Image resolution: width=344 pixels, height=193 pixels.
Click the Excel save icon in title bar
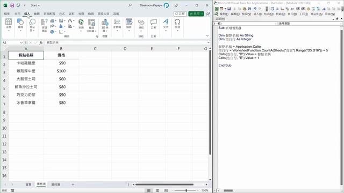click(x=12, y=5)
